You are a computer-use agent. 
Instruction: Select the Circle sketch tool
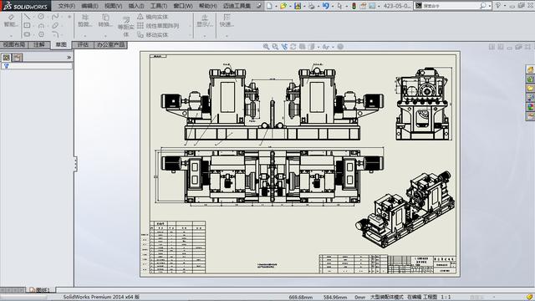coord(41,17)
